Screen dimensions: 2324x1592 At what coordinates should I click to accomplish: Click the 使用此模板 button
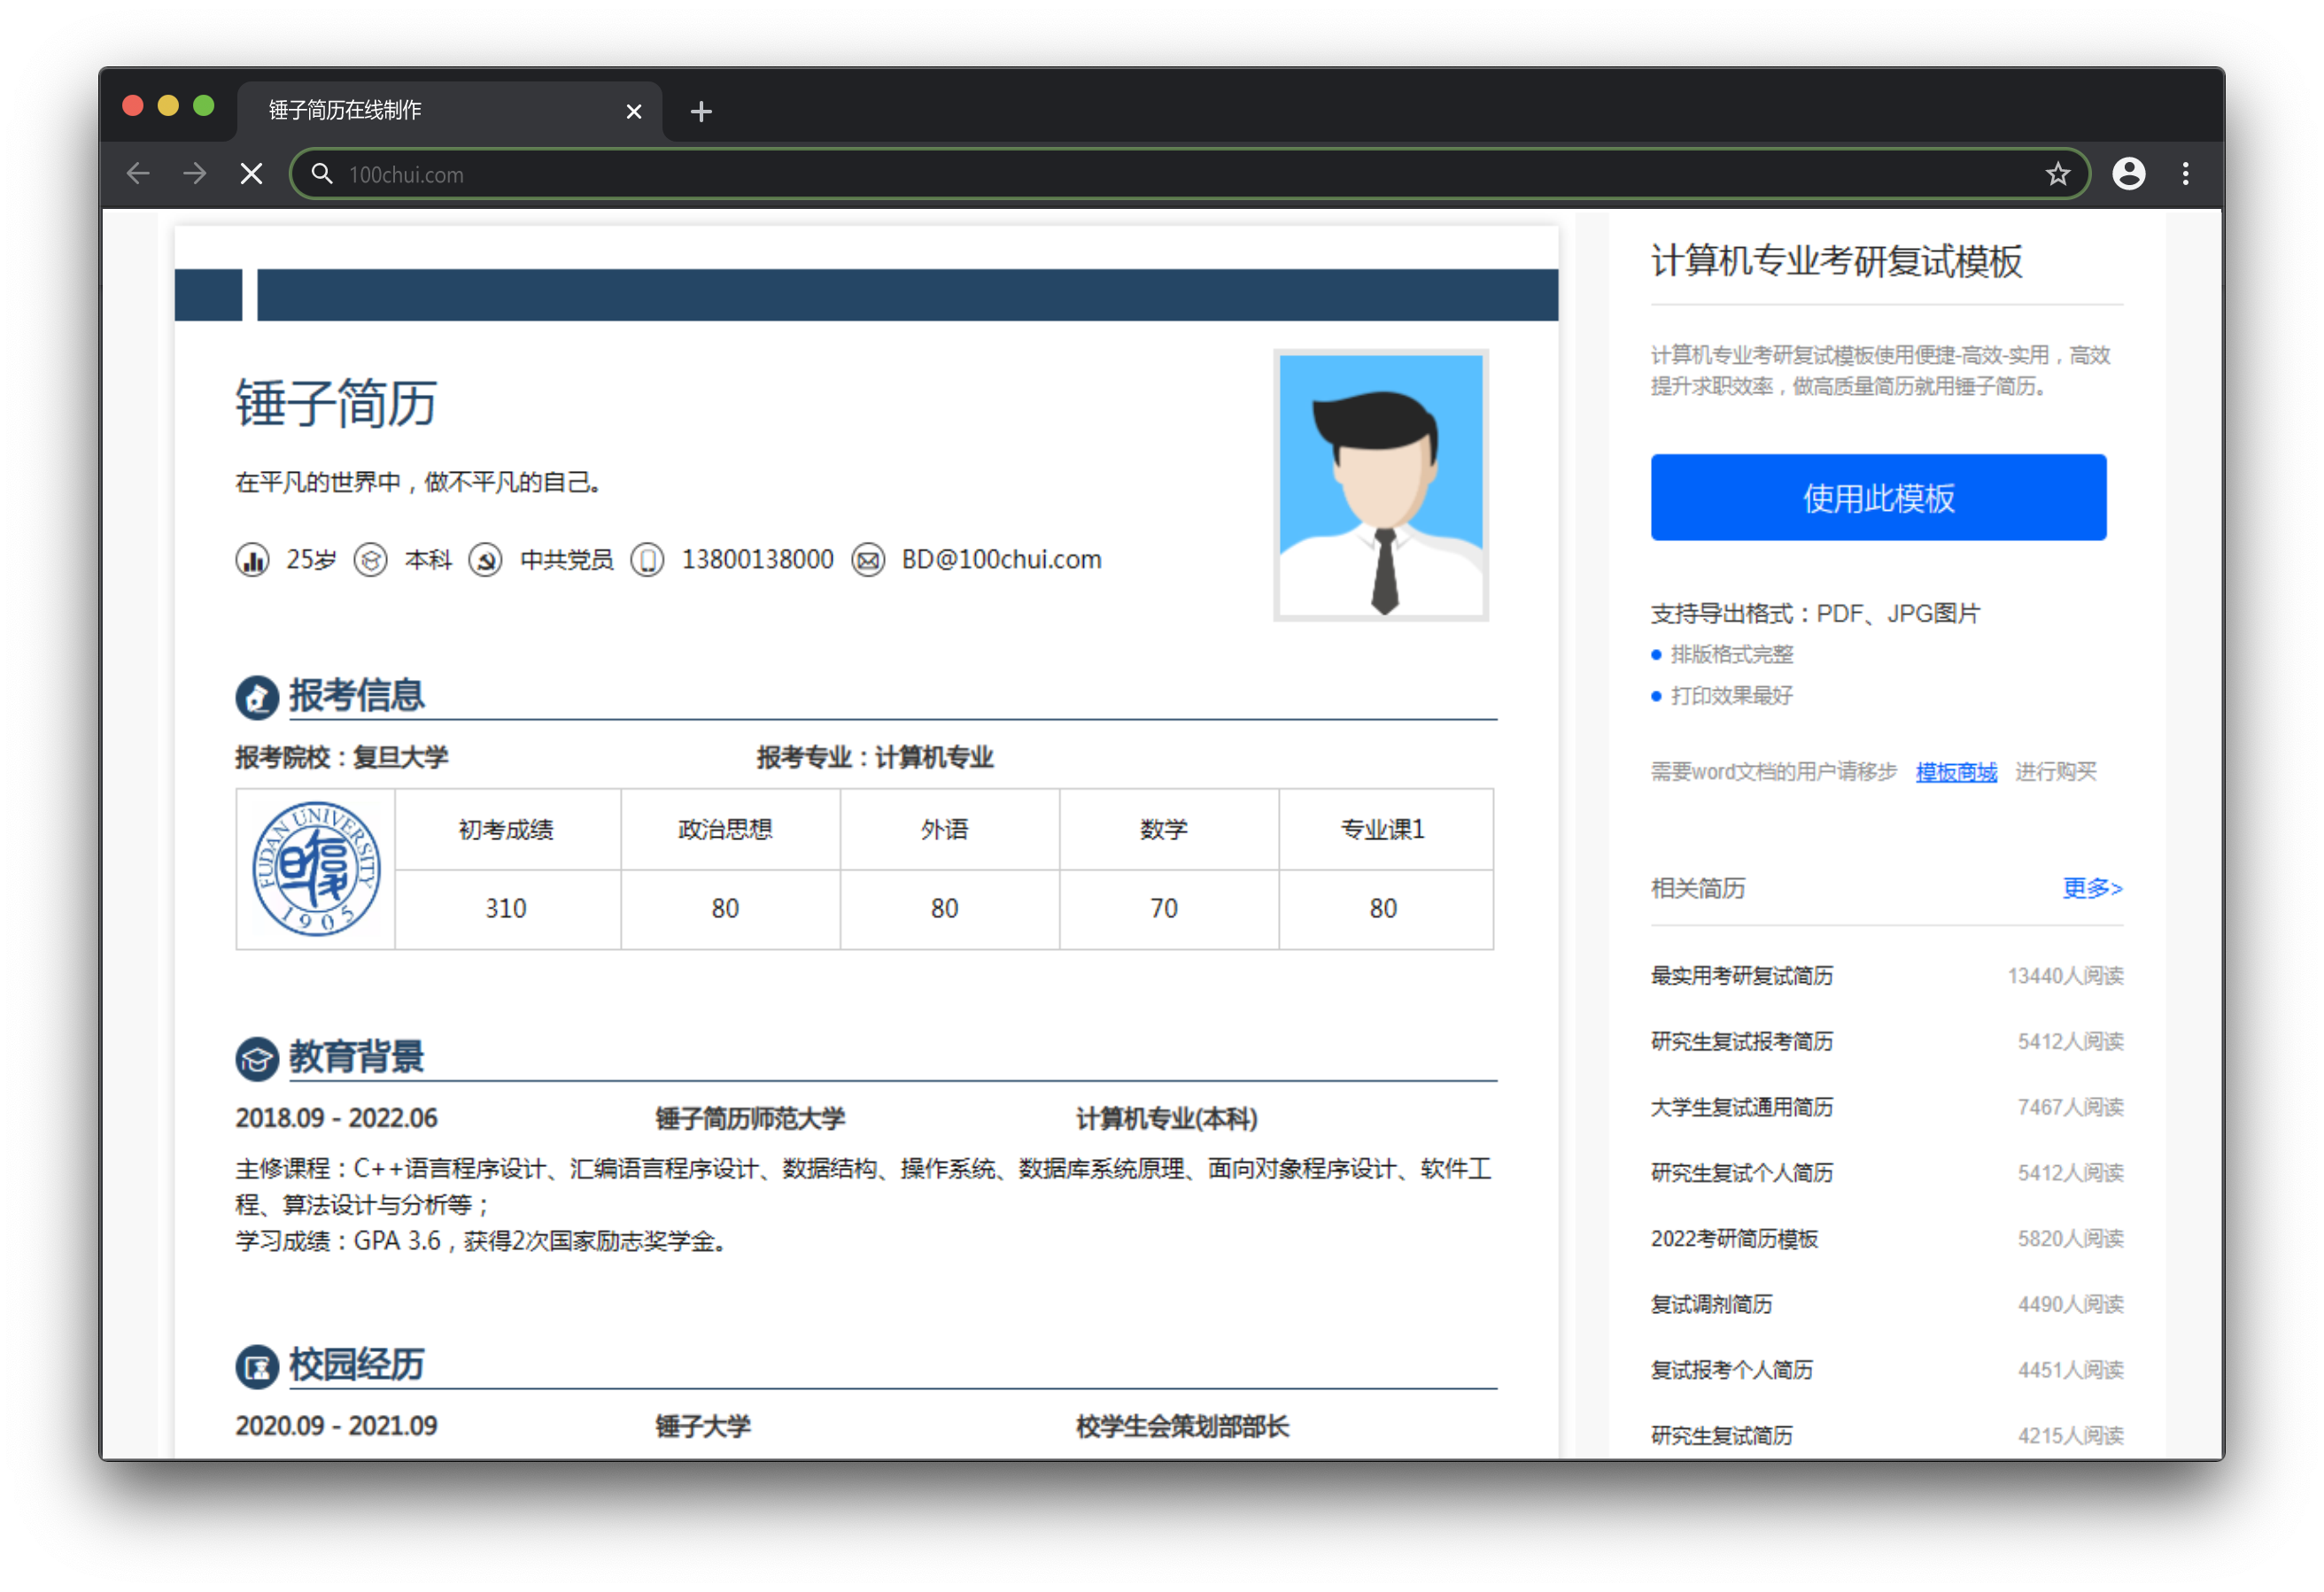tap(1879, 497)
